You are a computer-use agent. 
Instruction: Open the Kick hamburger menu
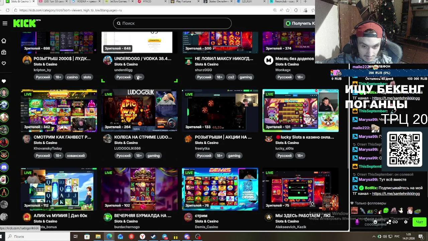5,23
